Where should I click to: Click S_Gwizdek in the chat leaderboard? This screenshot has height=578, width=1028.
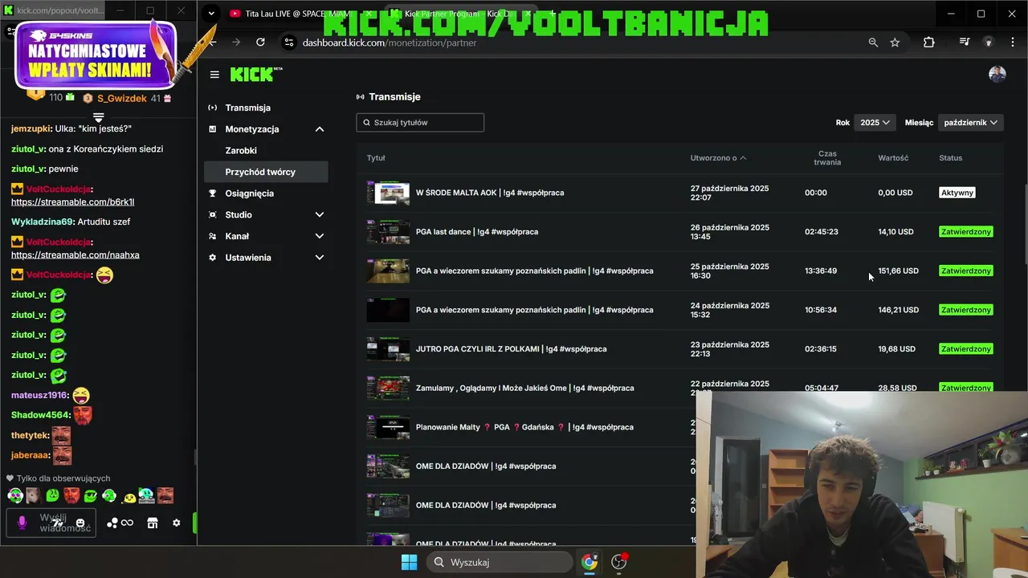121,98
